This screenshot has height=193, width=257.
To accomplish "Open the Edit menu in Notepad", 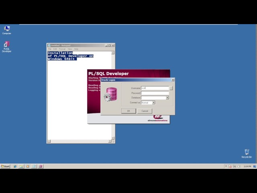I will [x=55, y=49].
